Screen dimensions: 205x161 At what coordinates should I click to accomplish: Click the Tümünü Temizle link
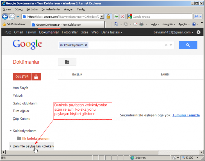click(x=186, y=115)
